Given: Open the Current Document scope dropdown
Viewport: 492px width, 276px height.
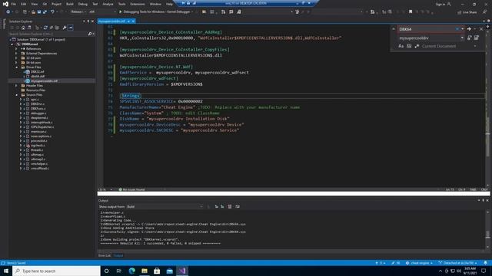Looking at the screenshot, I should point(449,46).
